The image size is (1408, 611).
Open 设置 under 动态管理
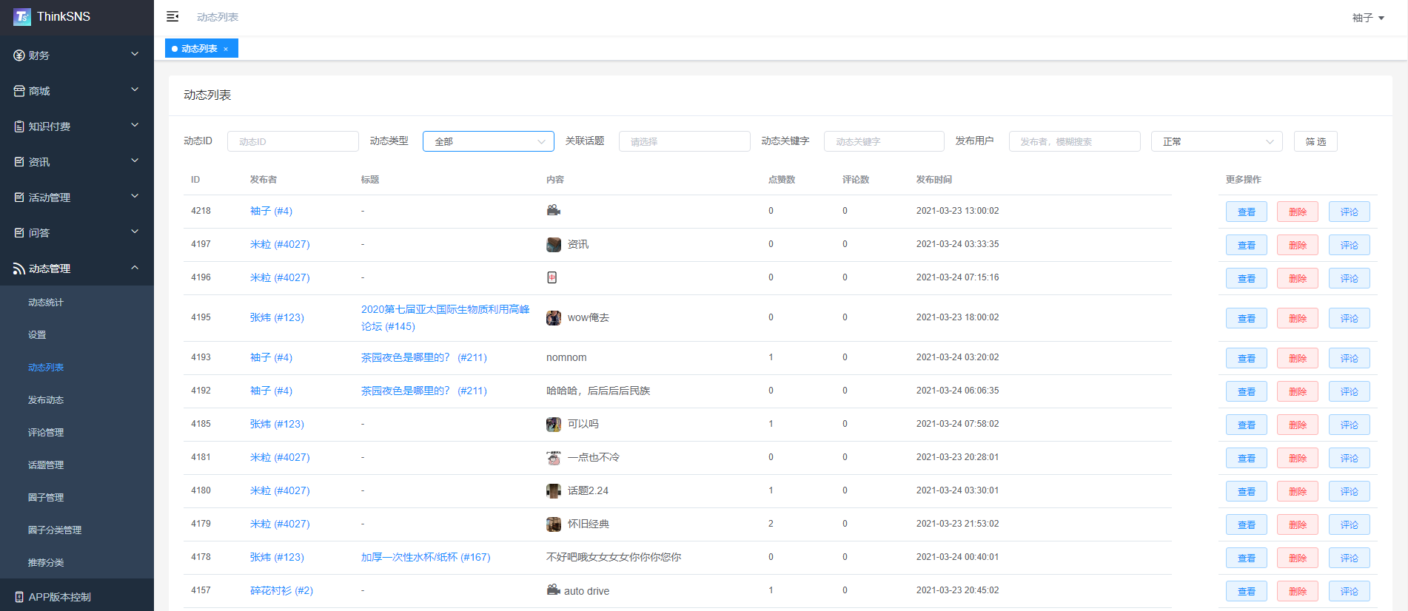point(37,335)
